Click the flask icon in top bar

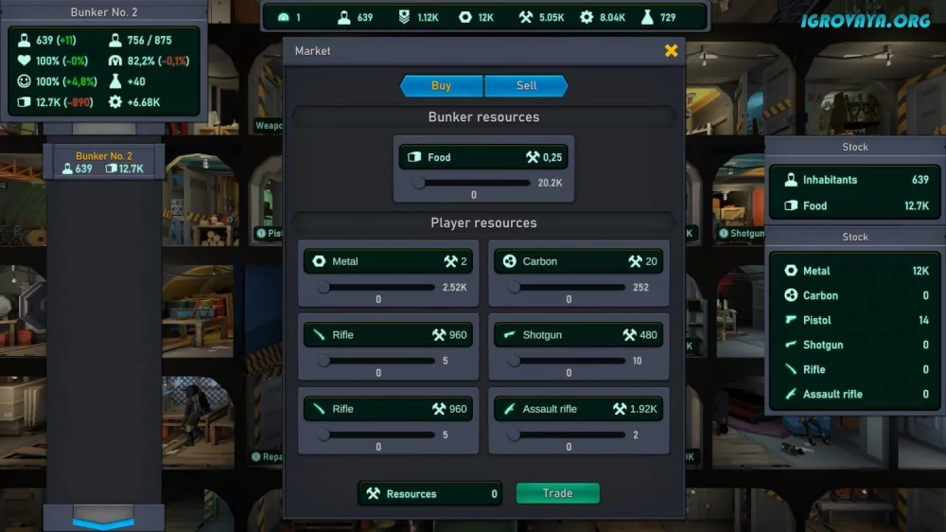click(x=647, y=17)
